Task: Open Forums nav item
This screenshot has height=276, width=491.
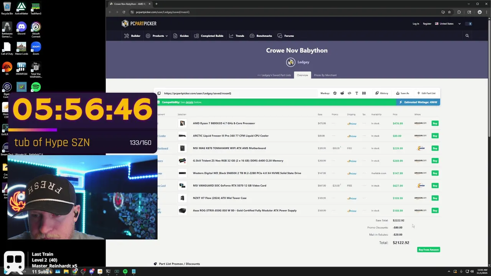Action: tap(286, 36)
